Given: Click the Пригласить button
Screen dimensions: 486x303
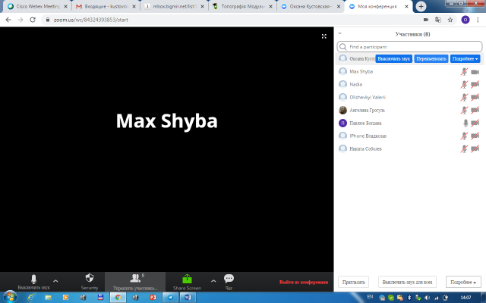Looking at the screenshot, I should [x=353, y=282].
